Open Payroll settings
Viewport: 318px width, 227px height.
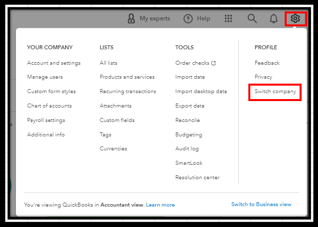click(x=46, y=120)
